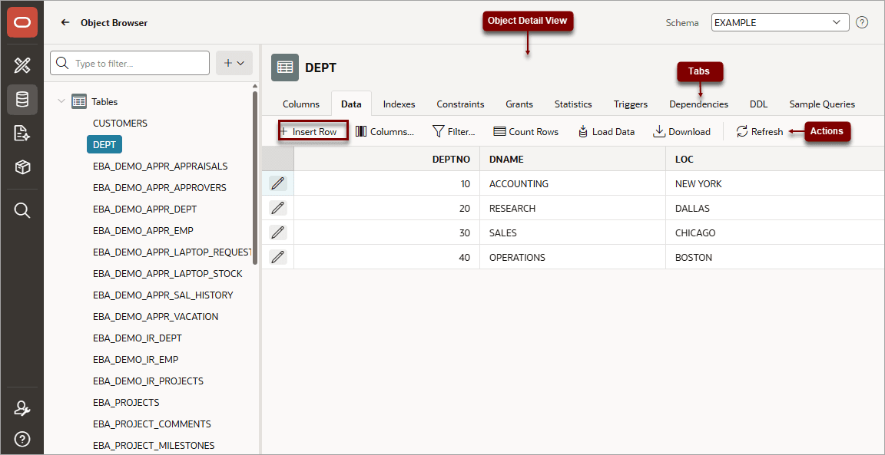Go back using the Object Browser arrow
This screenshot has width=885, height=455.
pos(65,22)
